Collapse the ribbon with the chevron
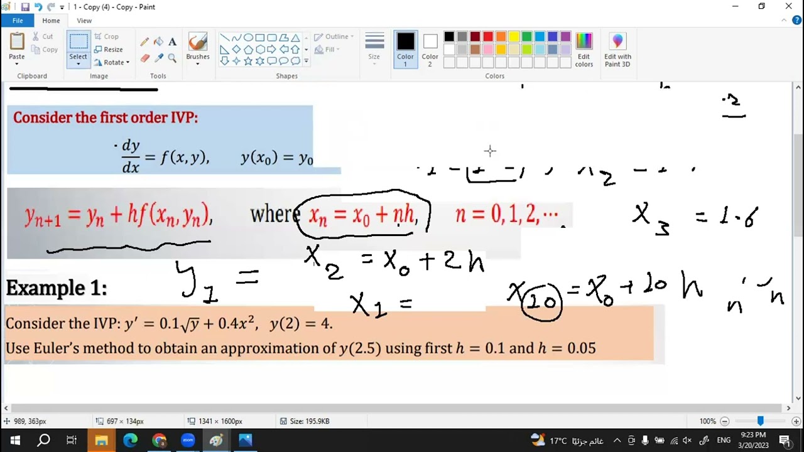The height and width of the screenshot is (452, 804). [x=784, y=21]
